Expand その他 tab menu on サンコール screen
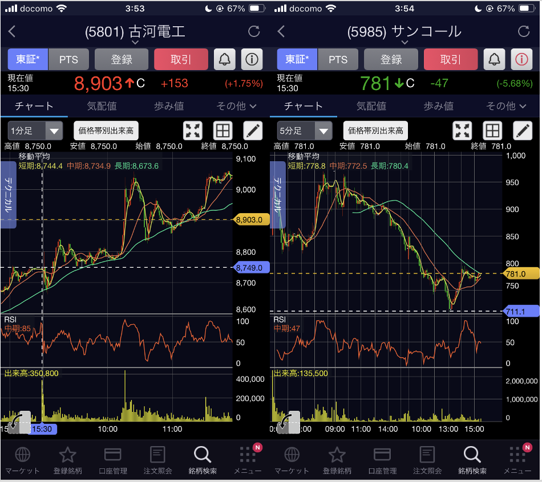Image resolution: width=542 pixels, height=482 pixels. point(506,106)
